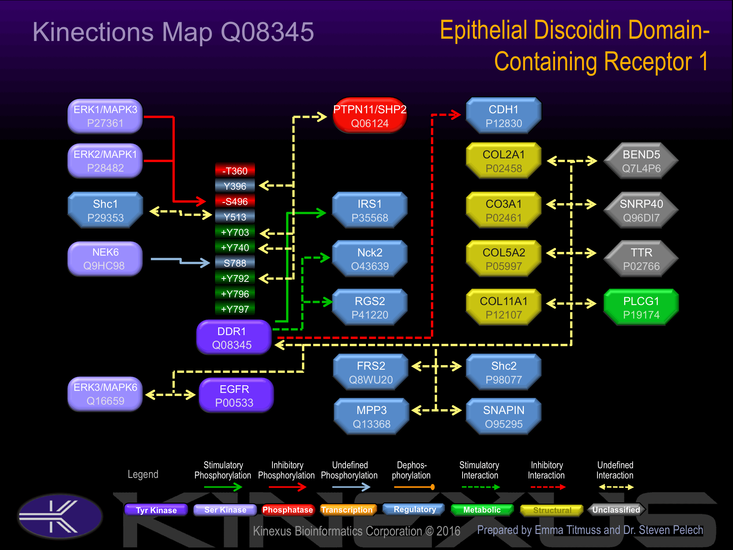The width and height of the screenshot is (733, 550).
Task: Select the ERK2/MAPK1 P28482 node
Action: click(105, 161)
